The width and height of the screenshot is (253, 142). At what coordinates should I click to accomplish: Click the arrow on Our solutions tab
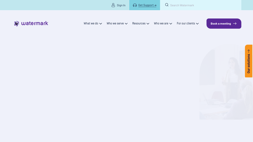click(249, 51)
